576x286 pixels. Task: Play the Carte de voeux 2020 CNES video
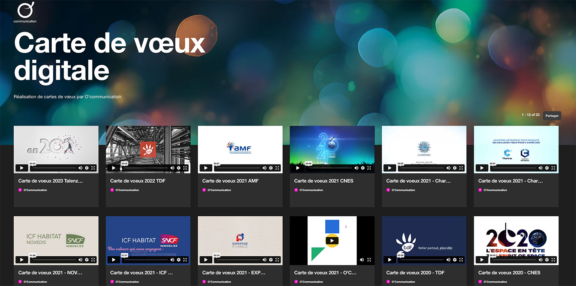(482, 260)
